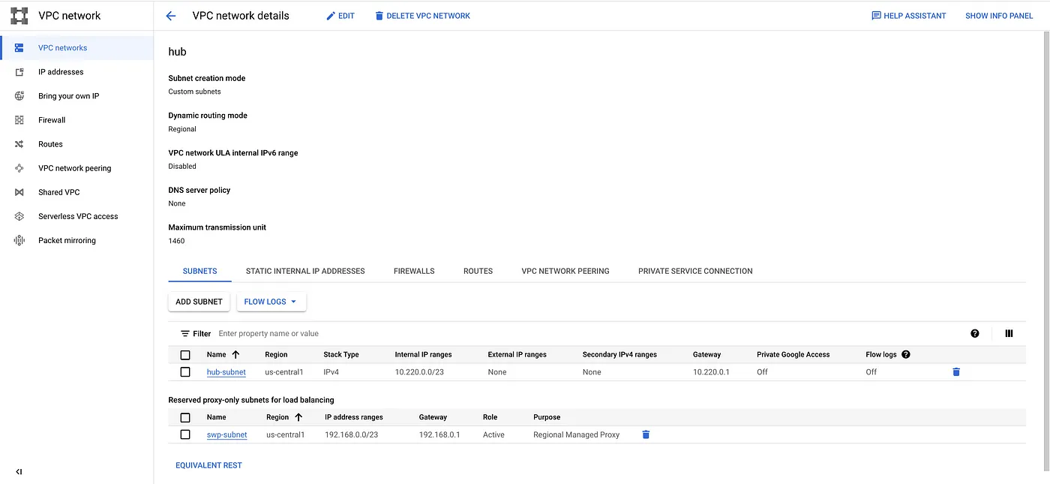Check the swp-subnet row checkbox
This screenshot has width=1050, height=484.
point(185,434)
